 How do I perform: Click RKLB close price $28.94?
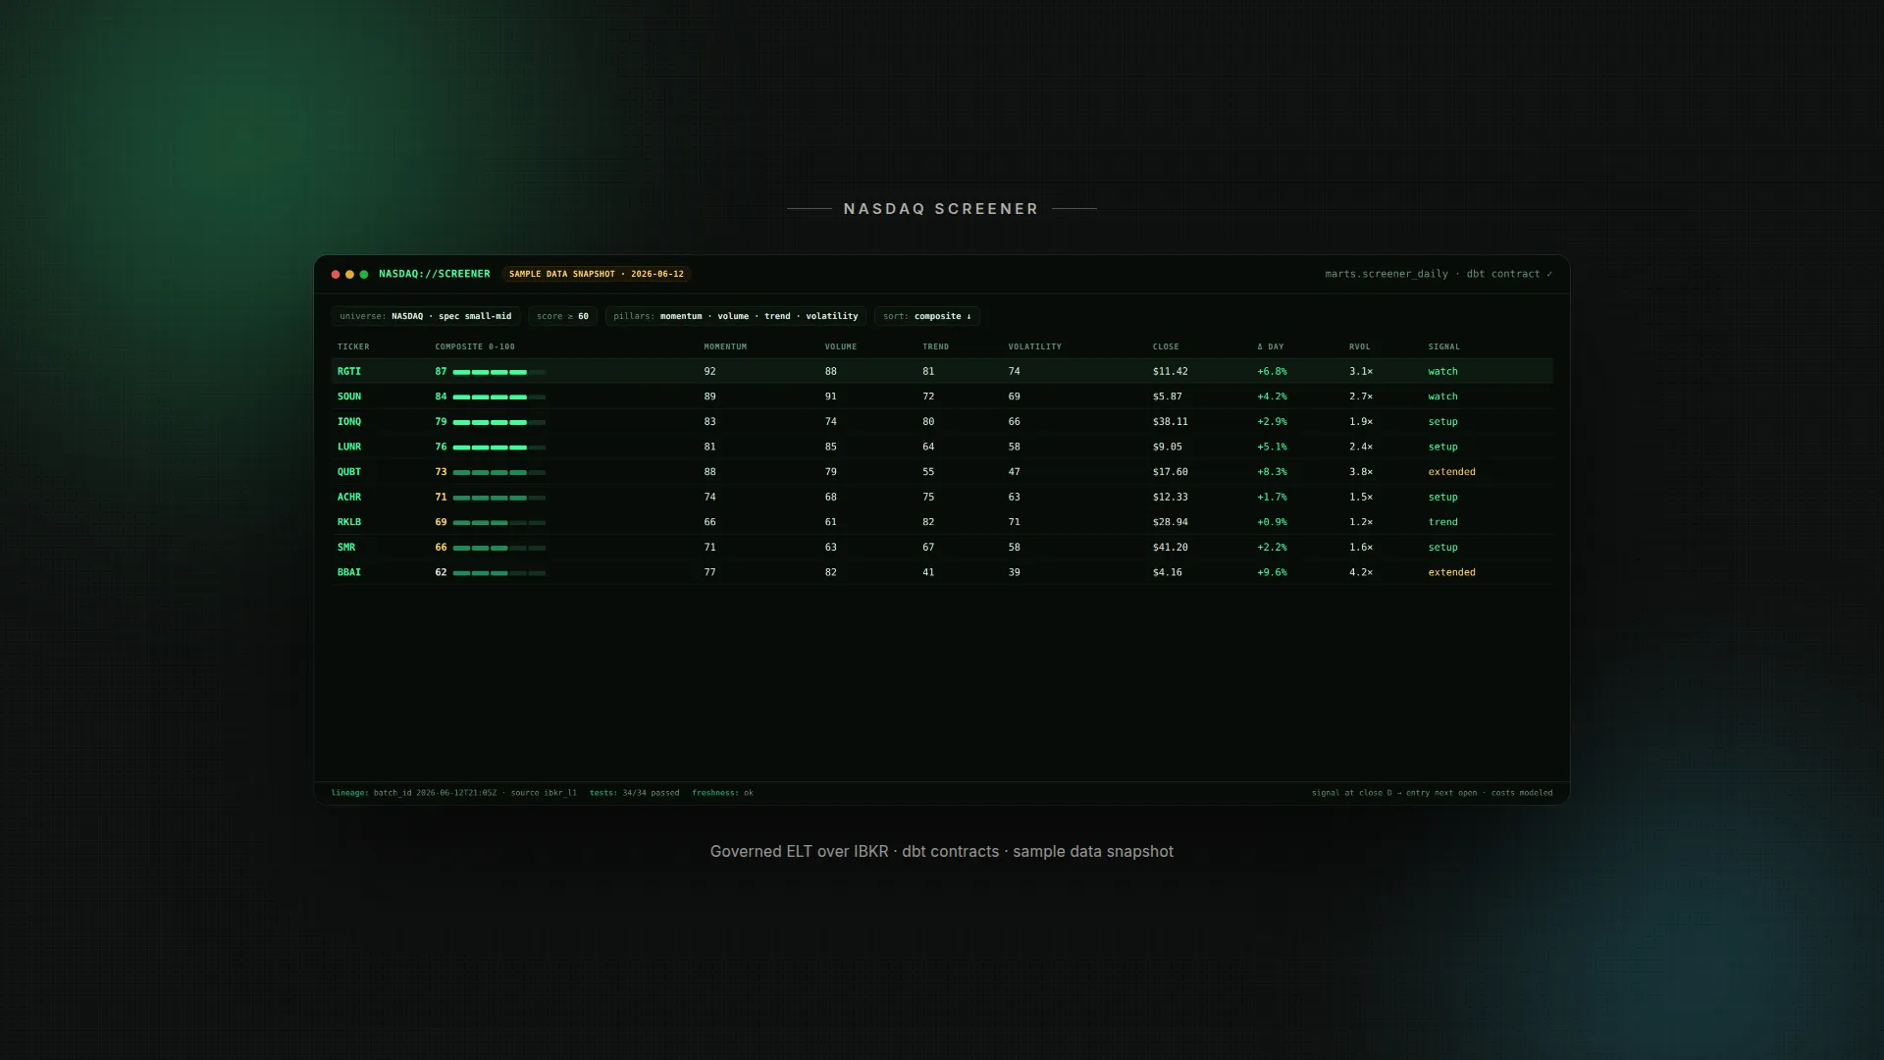1171,522
